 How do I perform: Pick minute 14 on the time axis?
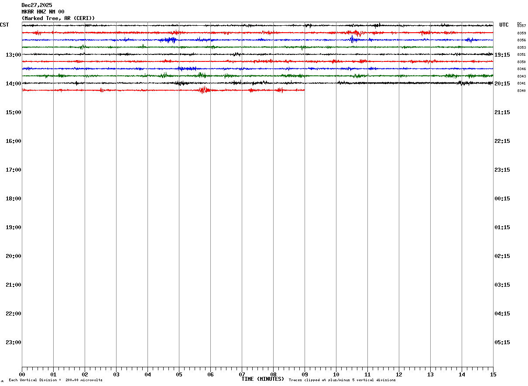(462, 374)
